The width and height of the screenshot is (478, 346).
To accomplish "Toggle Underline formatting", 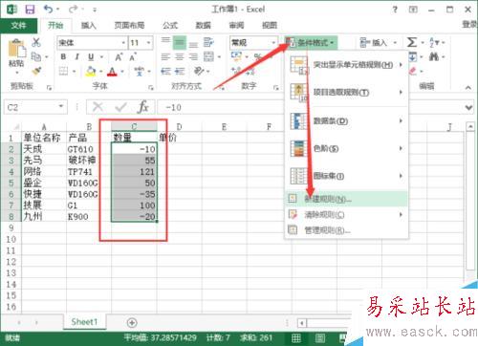I will (91, 56).
